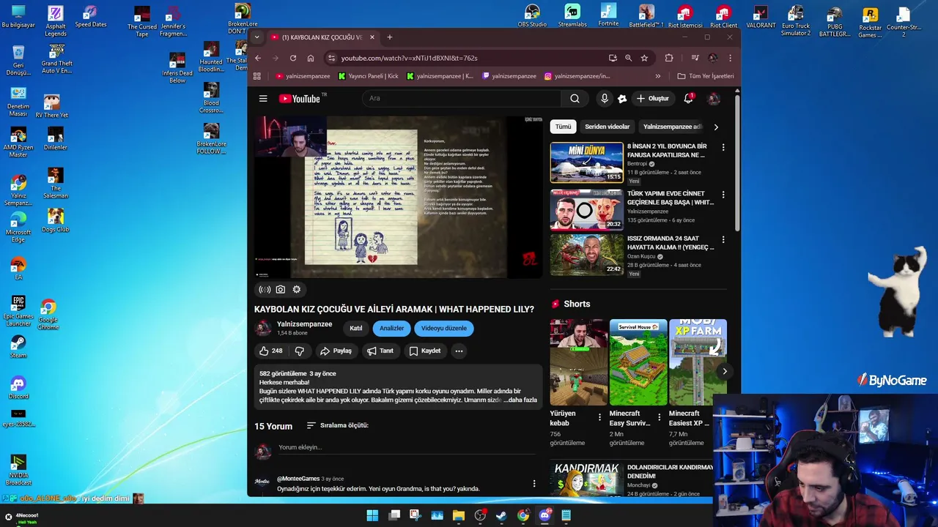The width and height of the screenshot is (938, 527).
Task: Open the Chrome tab search chevron
Action: (x=256, y=37)
